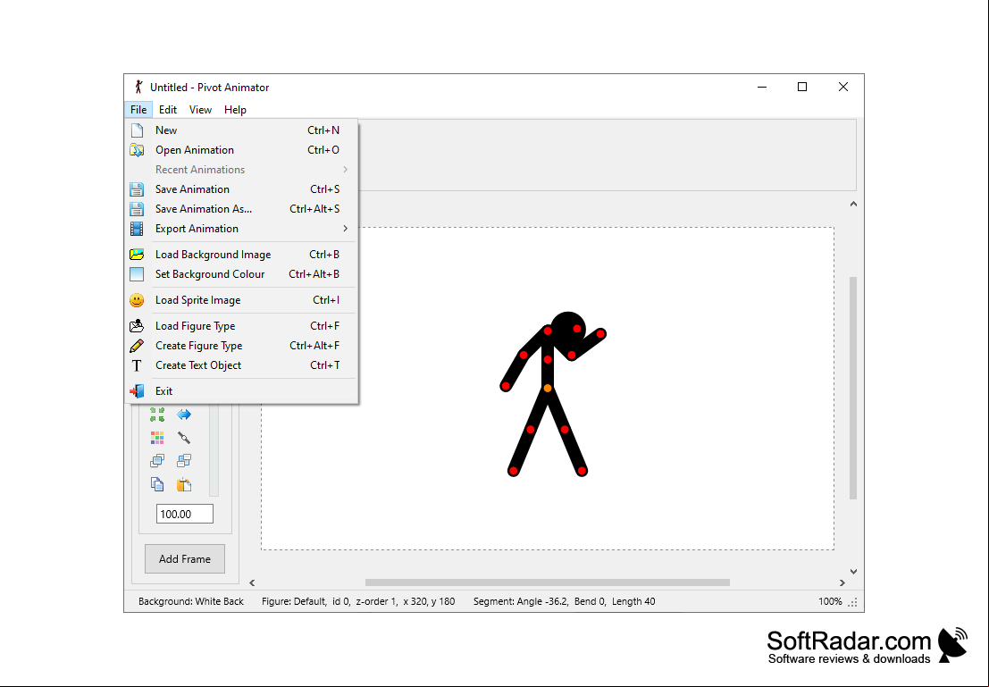Click the 100.00 size input field
Screen dimensions: 989x687
(185, 515)
